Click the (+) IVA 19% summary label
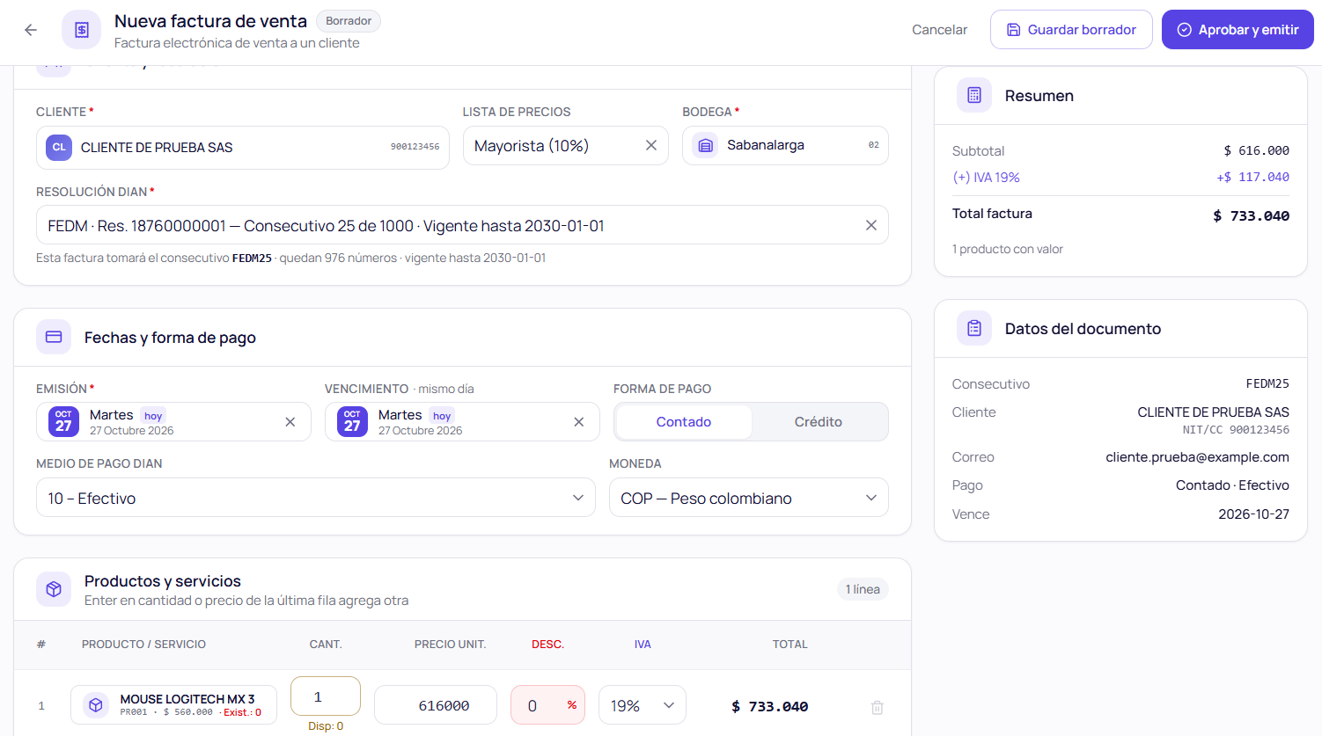This screenshot has height=736, width=1322. [x=986, y=178]
